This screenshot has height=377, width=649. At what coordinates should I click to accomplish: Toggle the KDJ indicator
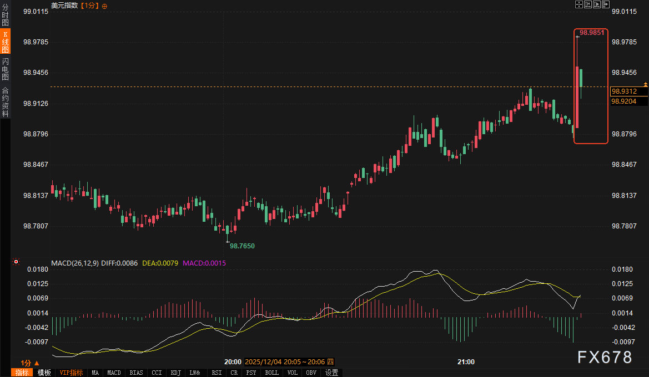175,373
